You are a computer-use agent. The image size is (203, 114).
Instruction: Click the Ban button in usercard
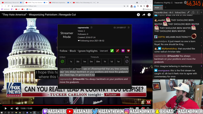click(127, 61)
